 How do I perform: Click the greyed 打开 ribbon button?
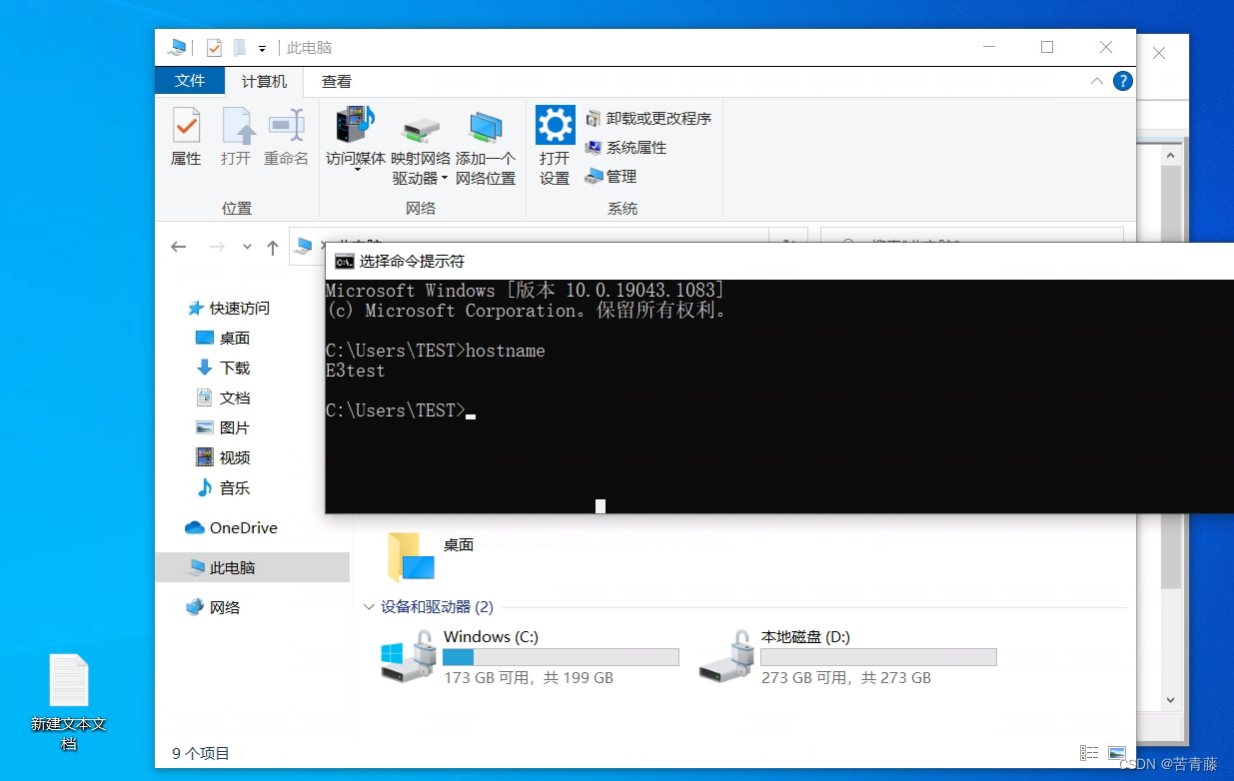click(237, 137)
